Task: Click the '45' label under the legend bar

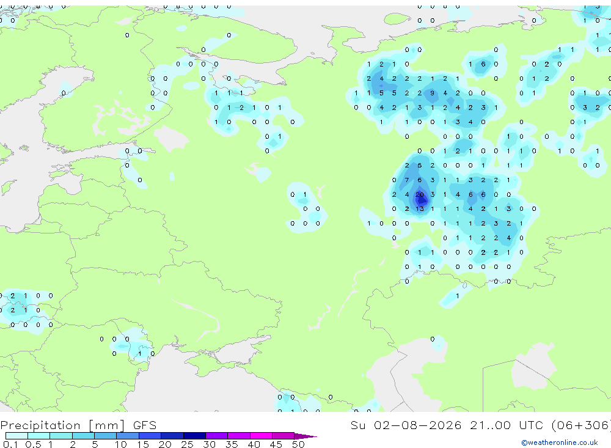Action: [x=276, y=444]
